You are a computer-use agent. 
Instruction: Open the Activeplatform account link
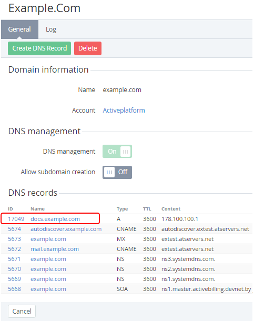coord(124,111)
